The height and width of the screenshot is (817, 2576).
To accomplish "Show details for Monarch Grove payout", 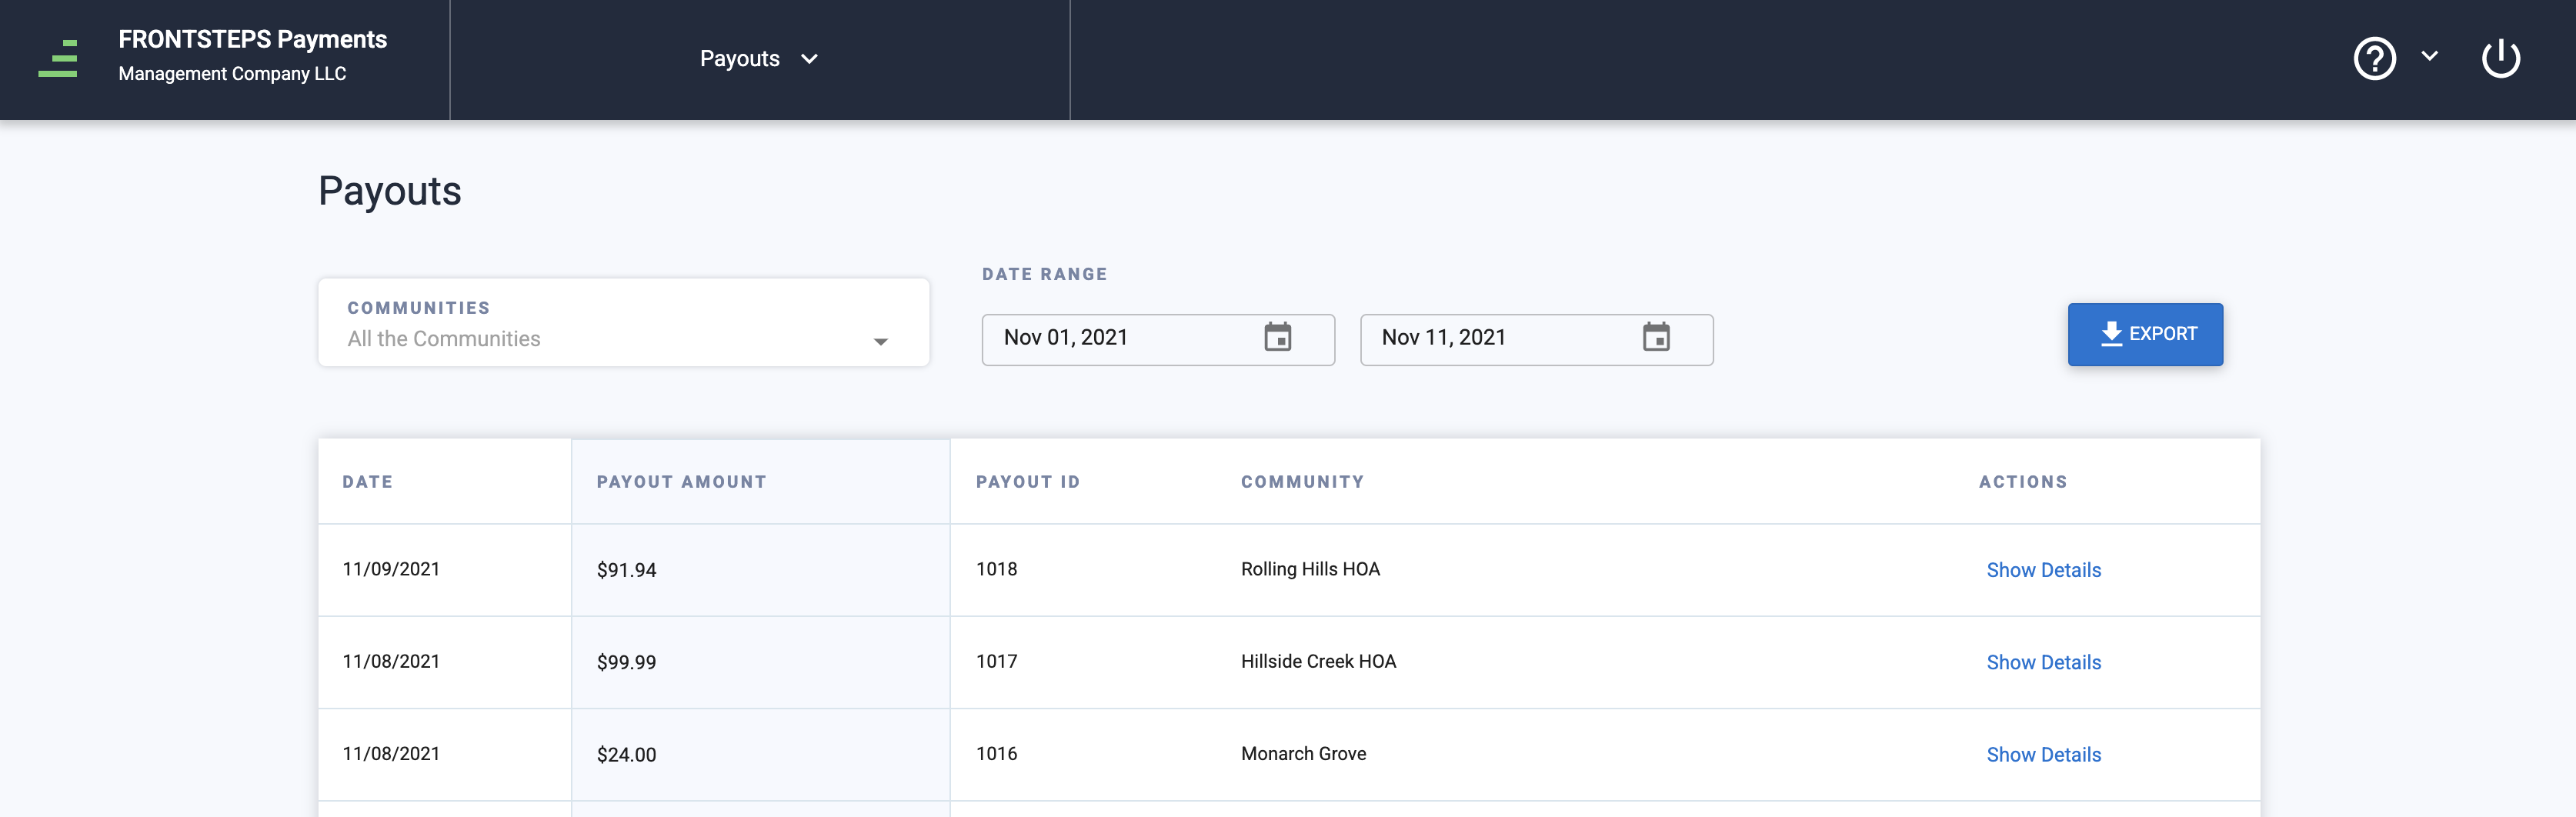I will [2043, 755].
